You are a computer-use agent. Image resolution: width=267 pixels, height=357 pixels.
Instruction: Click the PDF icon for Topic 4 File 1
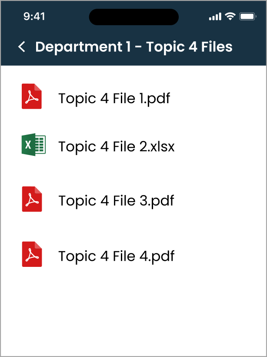(x=32, y=97)
